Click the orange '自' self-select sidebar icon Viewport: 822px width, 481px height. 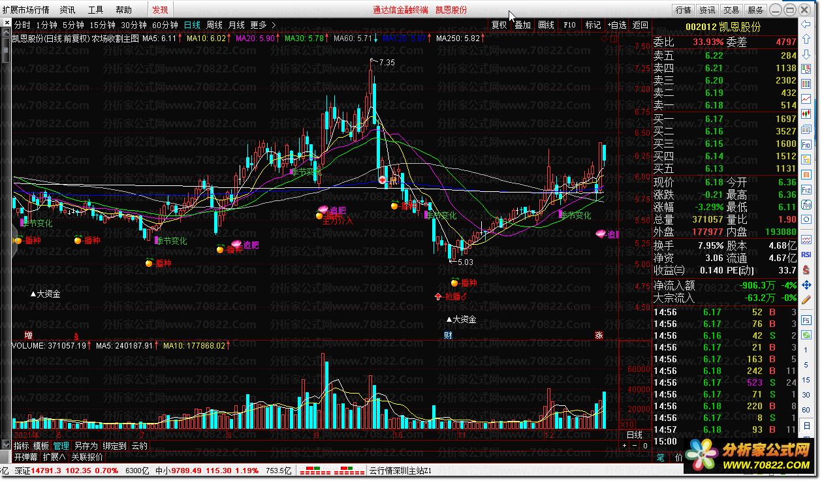[806, 174]
